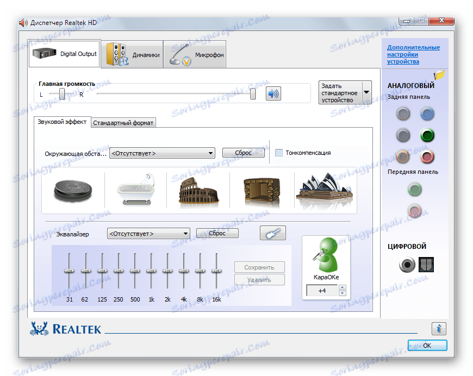
Task: Open the guitar equalizer preset button
Action: click(x=273, y=233)
